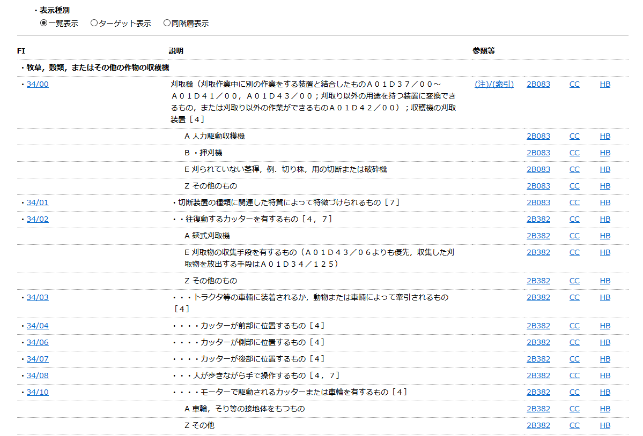Click HB link in the 34/03 row

[605, 297]
